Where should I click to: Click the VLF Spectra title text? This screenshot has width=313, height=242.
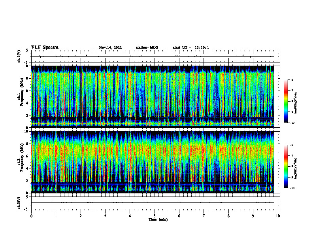pyautogui.click(x=45, y=47)
